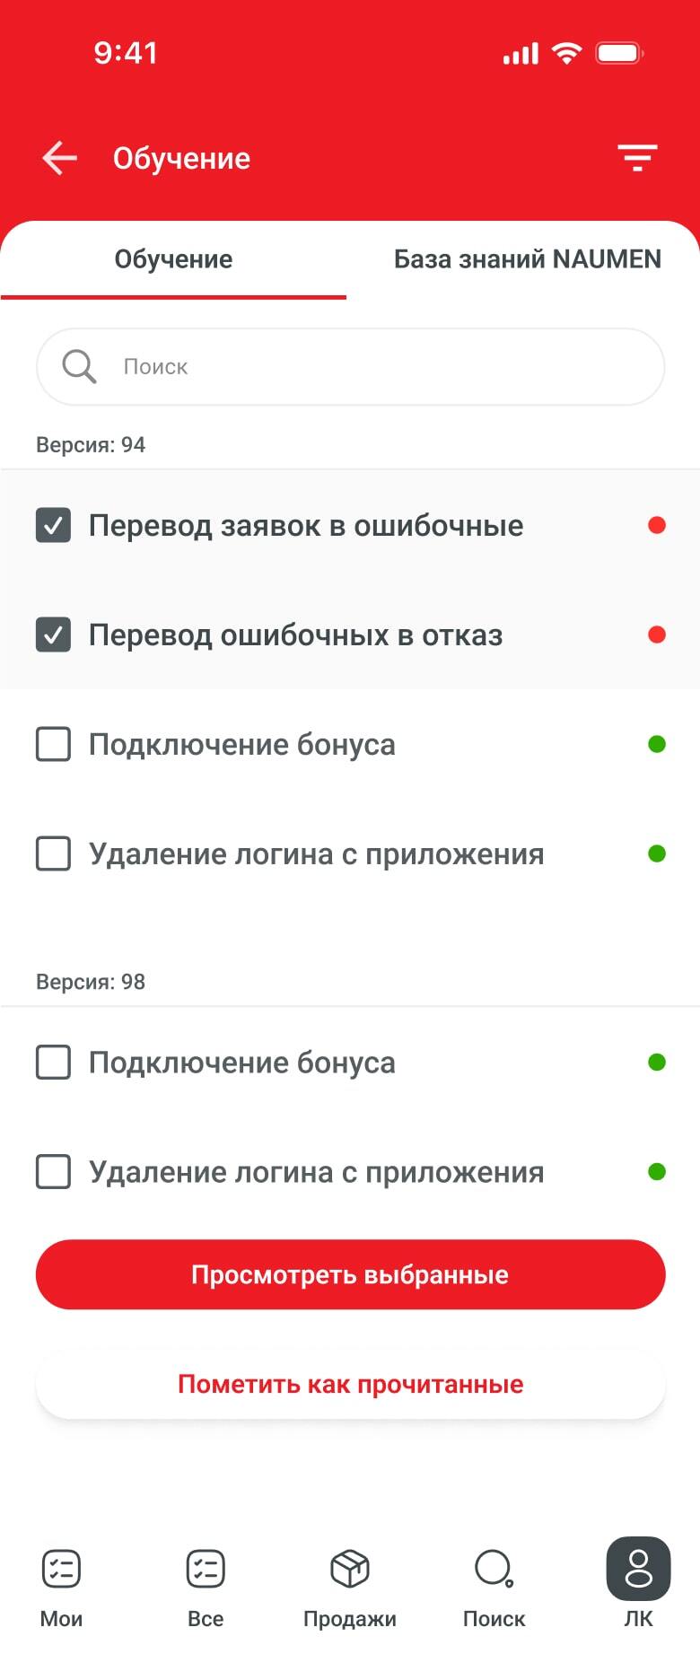Open the Мои tab icon

[x=61, y=1569]
